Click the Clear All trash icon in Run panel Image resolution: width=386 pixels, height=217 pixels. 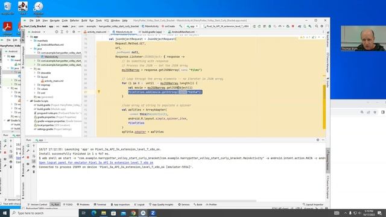point(34,171)
